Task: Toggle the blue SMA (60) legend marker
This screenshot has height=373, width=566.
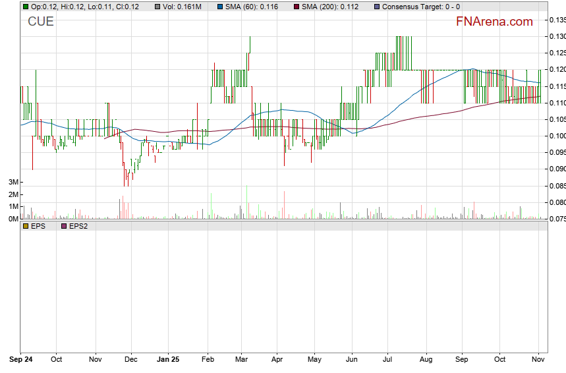Action: click(x=220, y=7)
